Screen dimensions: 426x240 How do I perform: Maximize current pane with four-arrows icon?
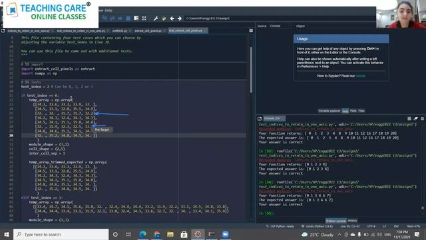(144, 18)
